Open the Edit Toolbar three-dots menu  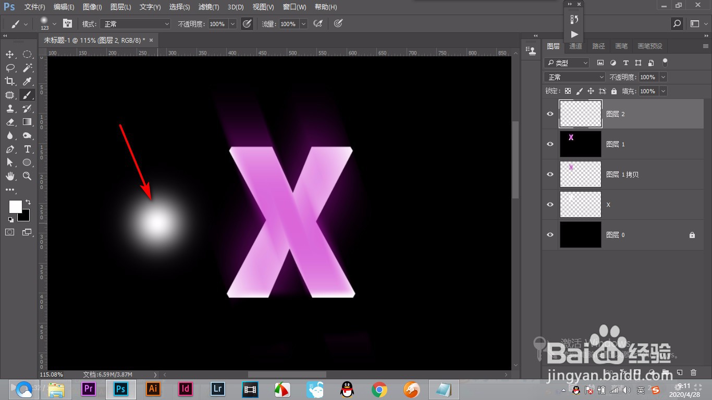click(x=10, y=190)
